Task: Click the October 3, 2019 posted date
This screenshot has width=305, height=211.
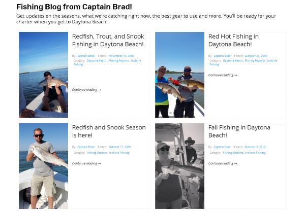Action: (x=255, y=147)
